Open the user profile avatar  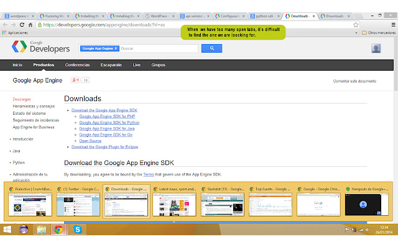pos(376,48)
